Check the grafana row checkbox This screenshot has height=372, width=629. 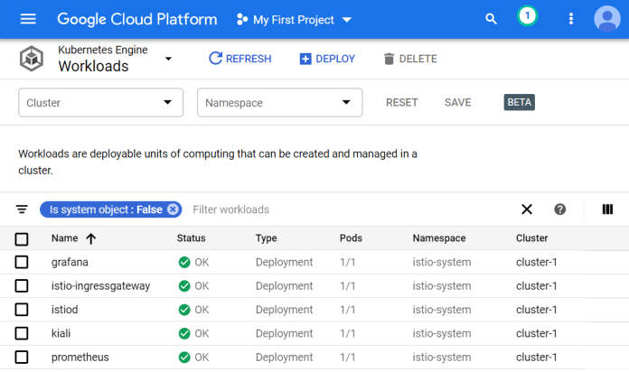point(22,262)
